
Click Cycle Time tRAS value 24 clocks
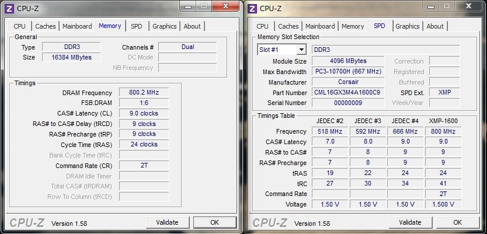pyautogui.click(x=144, y=144)
